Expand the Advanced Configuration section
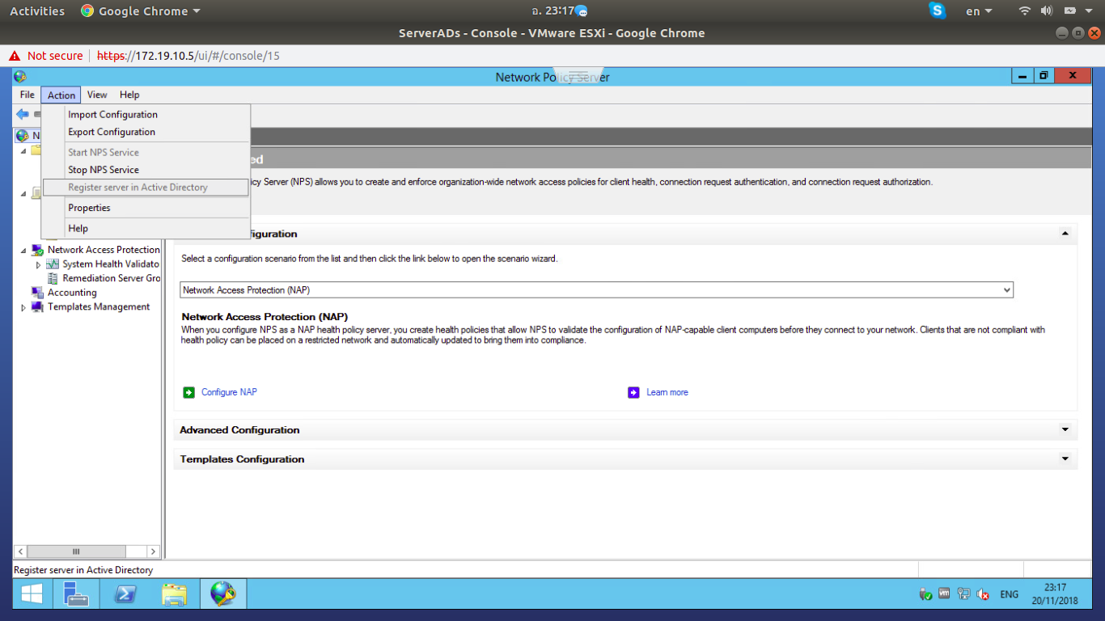The image size is (1105, 621). click(1065, 430)
